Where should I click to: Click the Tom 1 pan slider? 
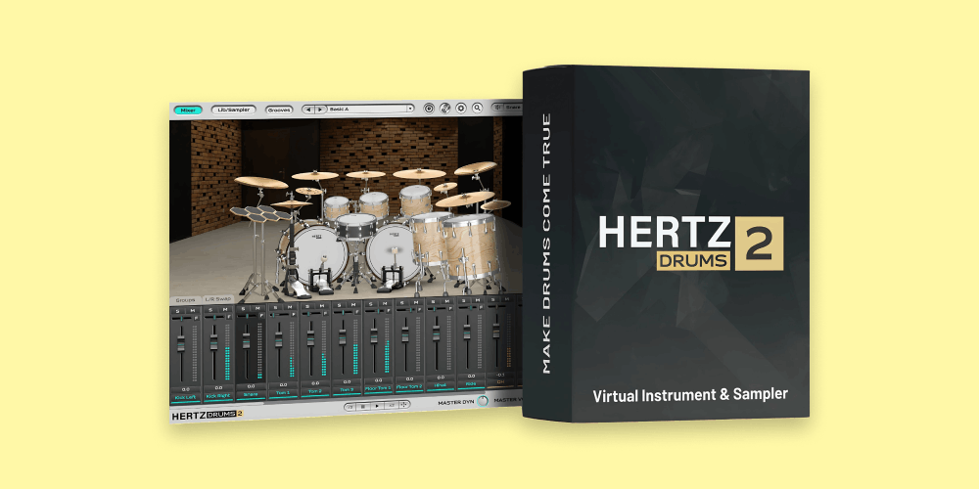pyautogui.click(x=280, y=315)
